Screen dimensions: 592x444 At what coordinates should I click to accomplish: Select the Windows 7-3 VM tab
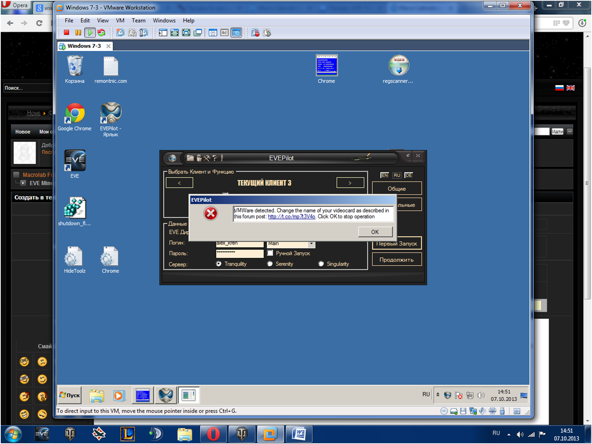click(84, 46)
